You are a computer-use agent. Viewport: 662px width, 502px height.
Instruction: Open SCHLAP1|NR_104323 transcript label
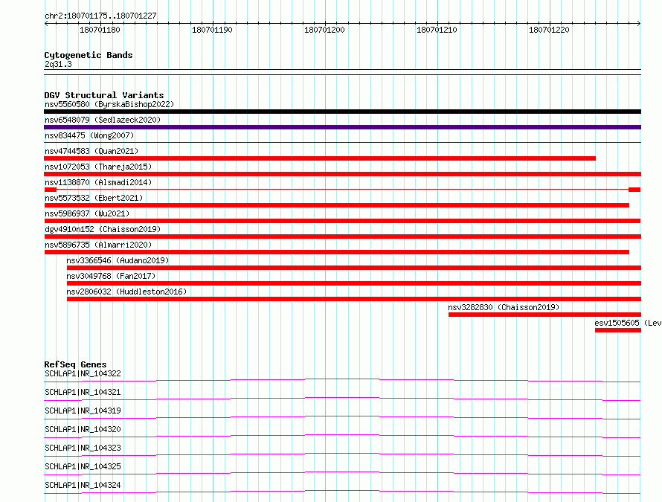(83, 448)
